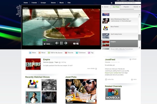
Task: Toggle fullscreen player mode icon
Action: tap(74, 44)
